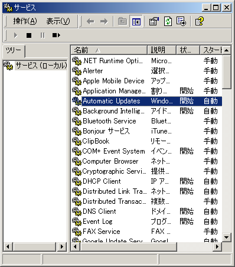Screen dimensions: 235x267
Task: Click the up one level folder icon
Action: [122, 21]
